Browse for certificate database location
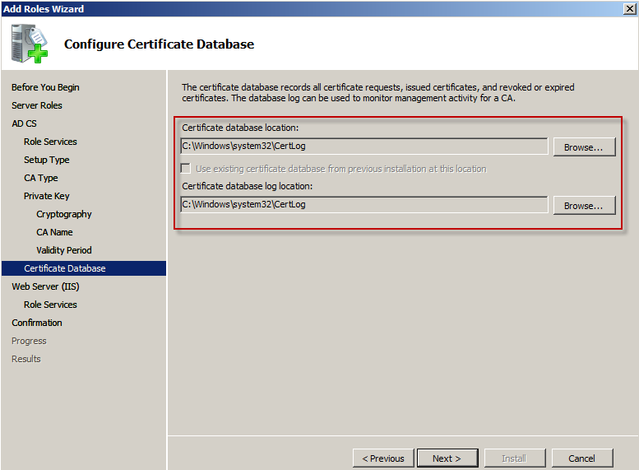The height and width of the screenshot is (470, 639). click(583, 147)
